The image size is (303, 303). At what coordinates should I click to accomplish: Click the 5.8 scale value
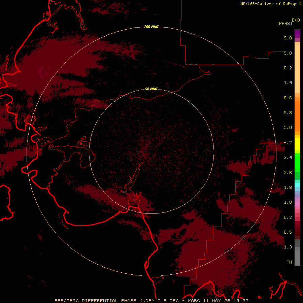[288, 113]
